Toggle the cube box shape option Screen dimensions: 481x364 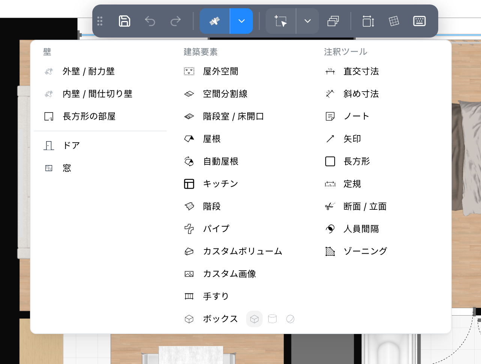click(254, 319)
